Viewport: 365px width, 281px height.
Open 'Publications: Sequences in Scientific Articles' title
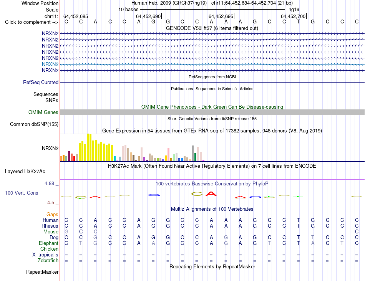[x=212, y=89]
